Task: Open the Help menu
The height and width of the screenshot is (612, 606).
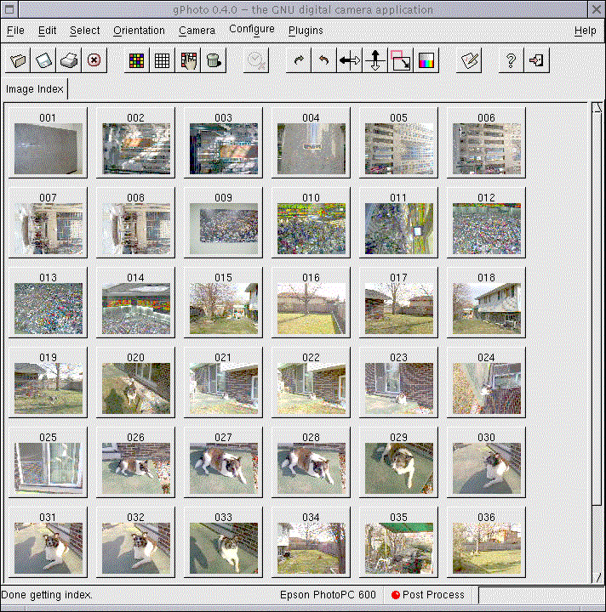Action: tap(585, 31)
